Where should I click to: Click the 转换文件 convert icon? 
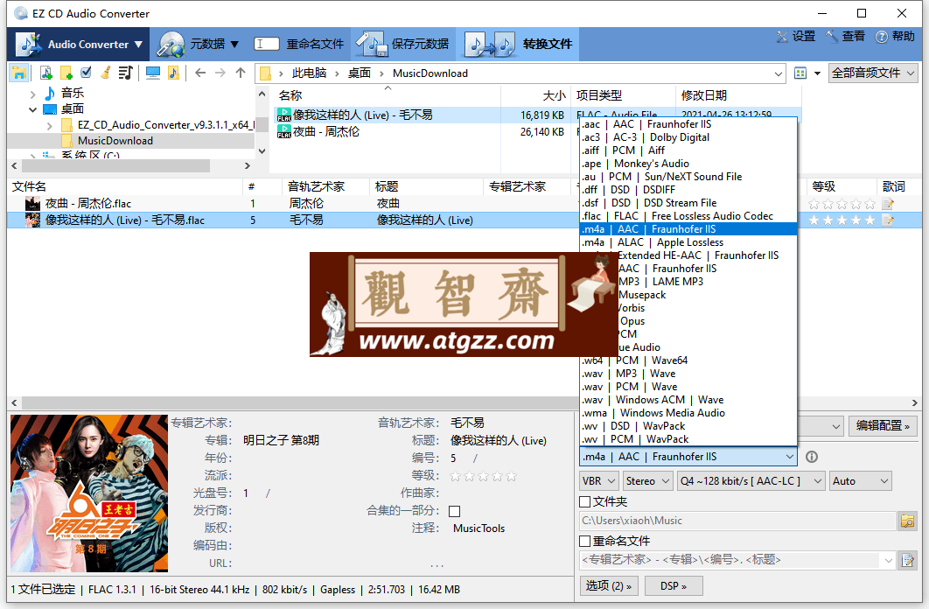coord(489,44)
